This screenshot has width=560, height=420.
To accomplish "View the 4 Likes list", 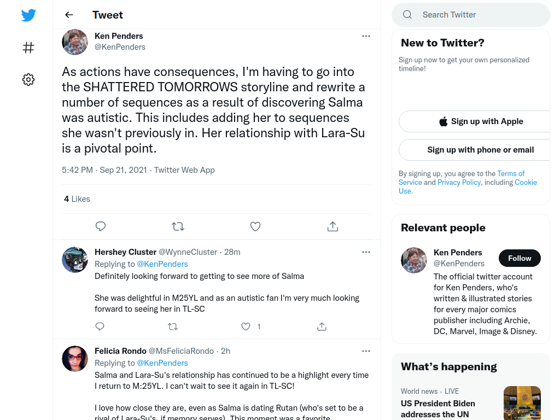I will [x=77, y=199].
